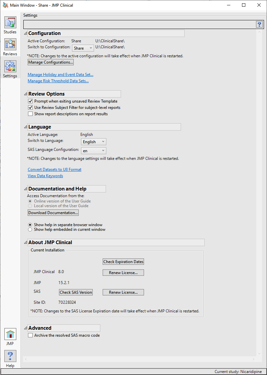Select Online version of the User Guide

[30, 201]
